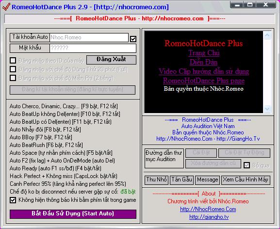
Task: Click Đăng kí tài khoản riêng button
Action: click(x=72, y=90)
